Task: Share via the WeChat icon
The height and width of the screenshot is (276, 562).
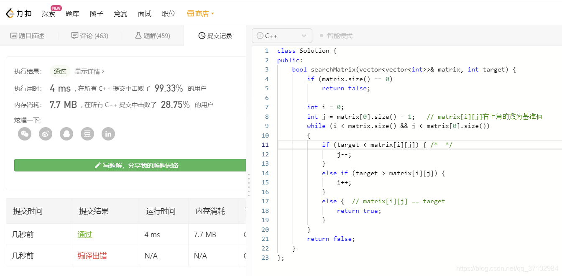Action: point(24,134)
